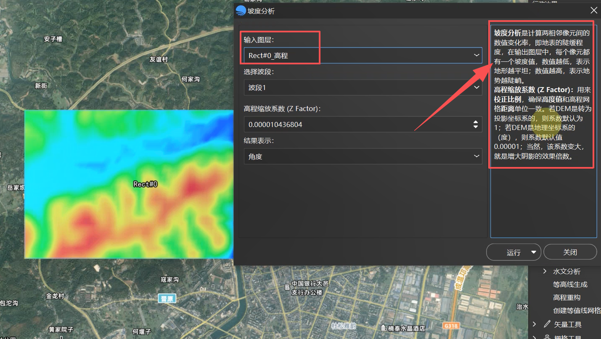Click the 新街 map label
Viewport: 601px width, 339px height.
click(x=41, y=86)
